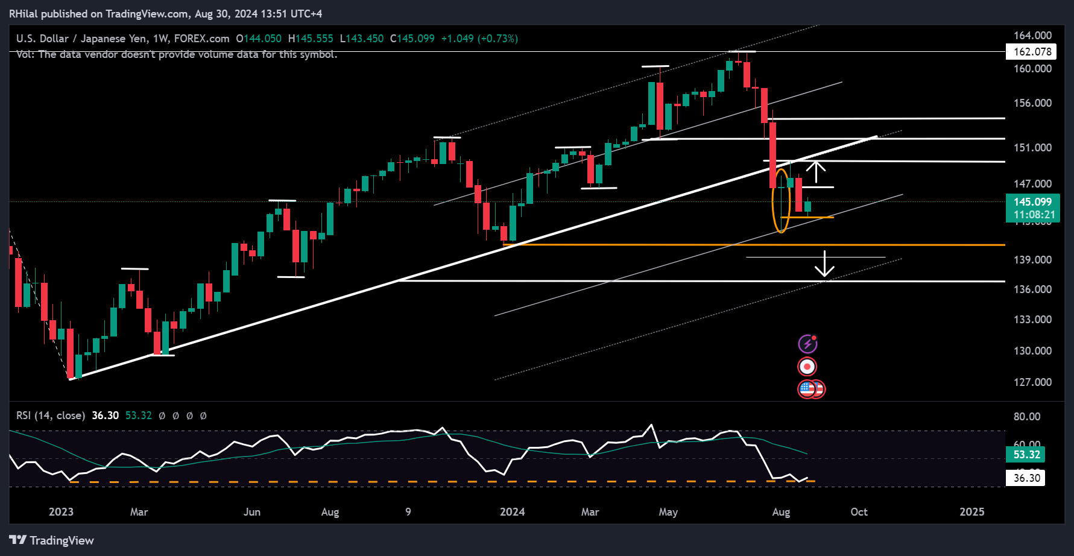The width and height of the screenshot is (1074, 556).
Task: Open the front US flag economic event icon
Action: [x=807, y=389]
